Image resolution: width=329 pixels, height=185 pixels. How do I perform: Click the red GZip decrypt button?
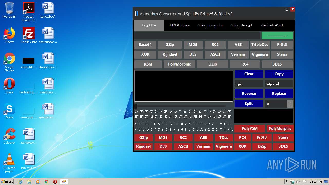143,138
